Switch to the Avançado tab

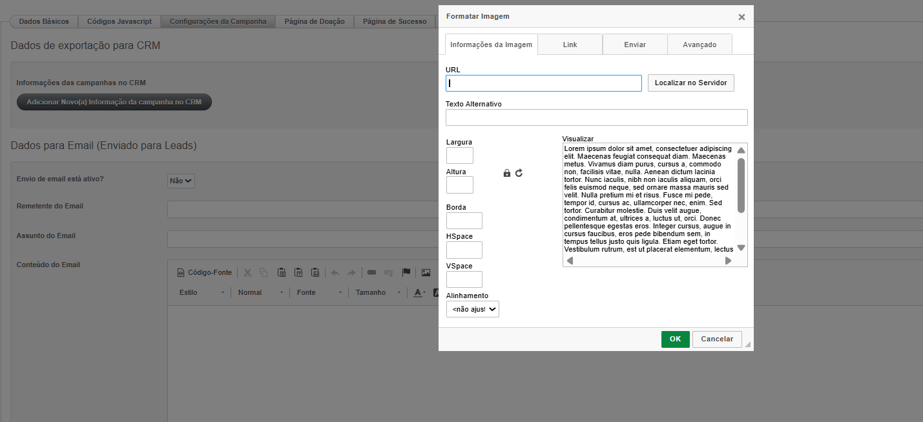tap(700, 45)
